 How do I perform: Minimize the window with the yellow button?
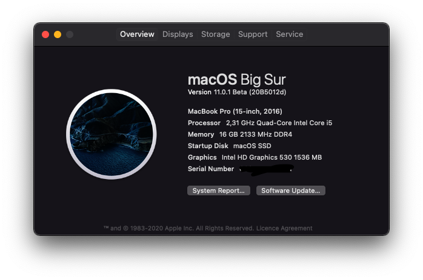click(x=58, y=34)
